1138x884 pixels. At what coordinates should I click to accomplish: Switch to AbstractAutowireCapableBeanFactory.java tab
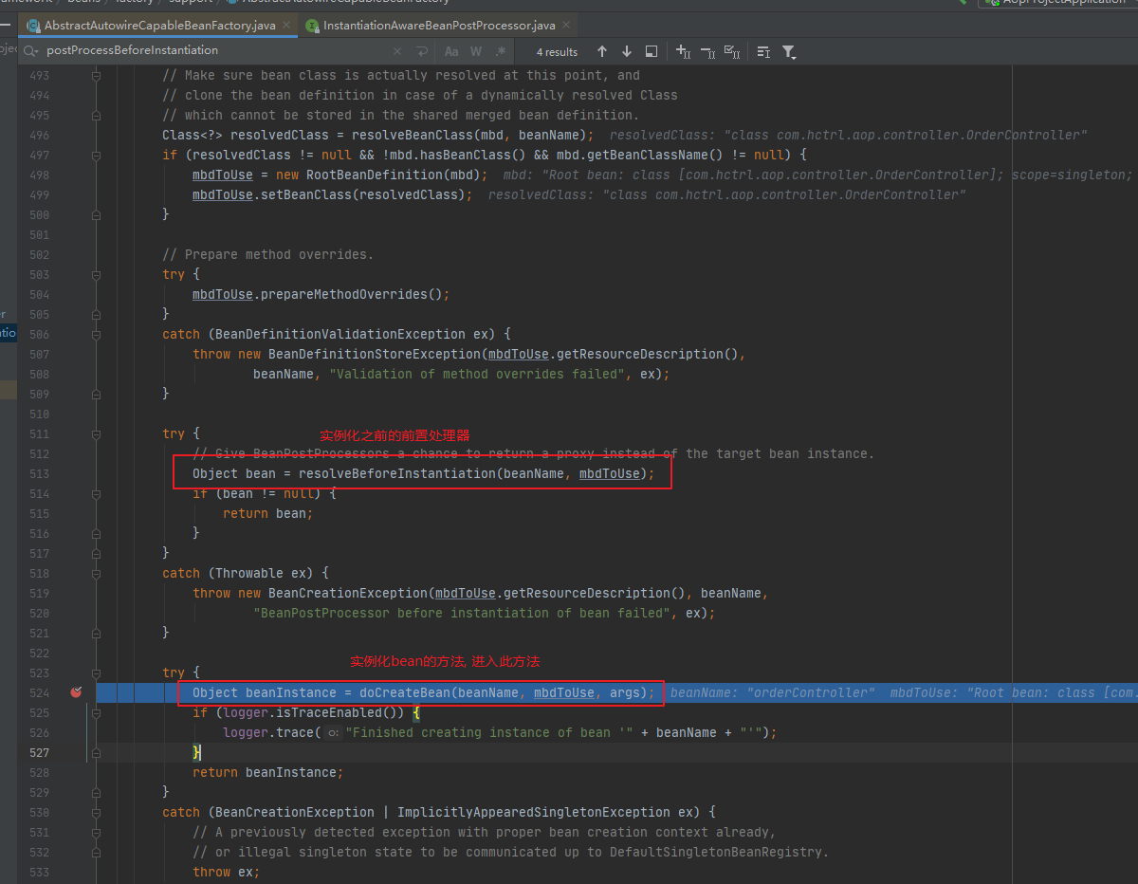click(159, 25)
